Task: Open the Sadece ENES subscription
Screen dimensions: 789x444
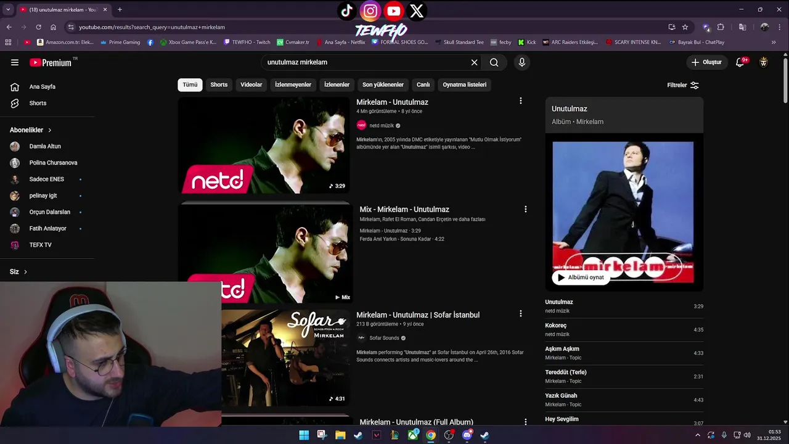Action: coord(47,179)
